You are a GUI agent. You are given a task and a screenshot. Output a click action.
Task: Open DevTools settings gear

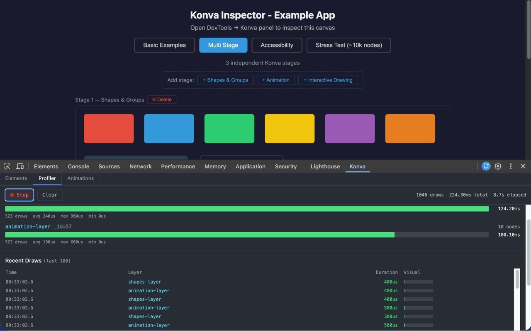tap(498, 166)
